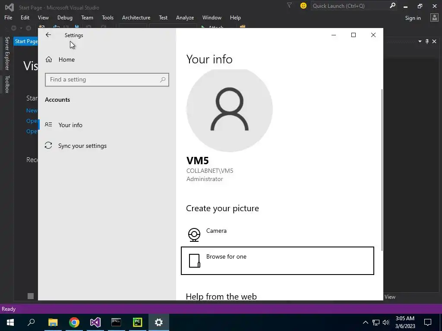Click the Sync your settings icon

[x=48, y=145]
